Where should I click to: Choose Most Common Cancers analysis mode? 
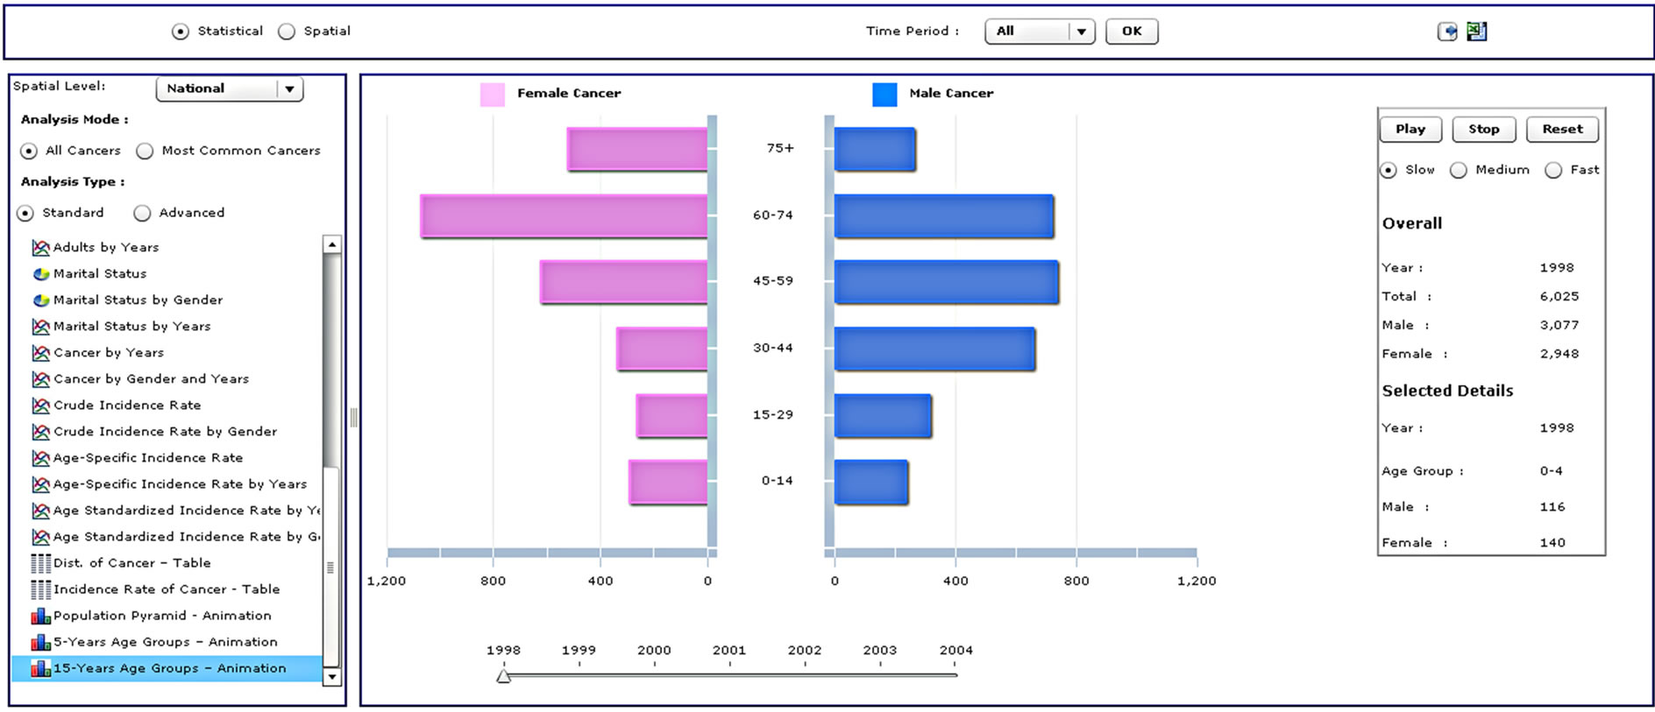(x=146, y=152)
